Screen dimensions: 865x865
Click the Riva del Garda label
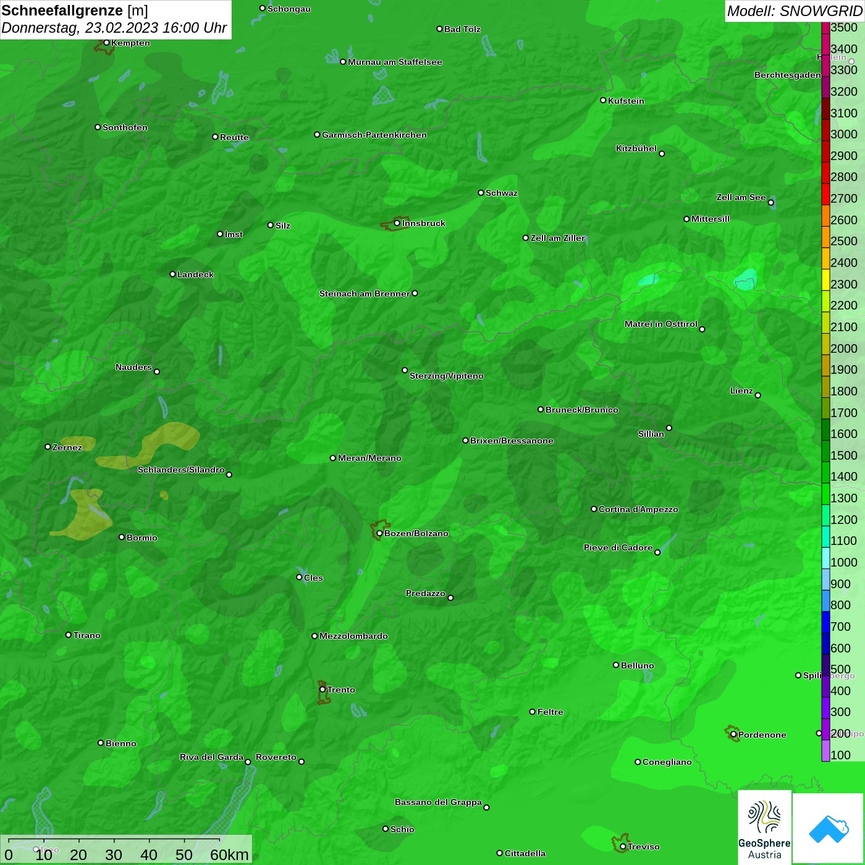click(211, 757)
